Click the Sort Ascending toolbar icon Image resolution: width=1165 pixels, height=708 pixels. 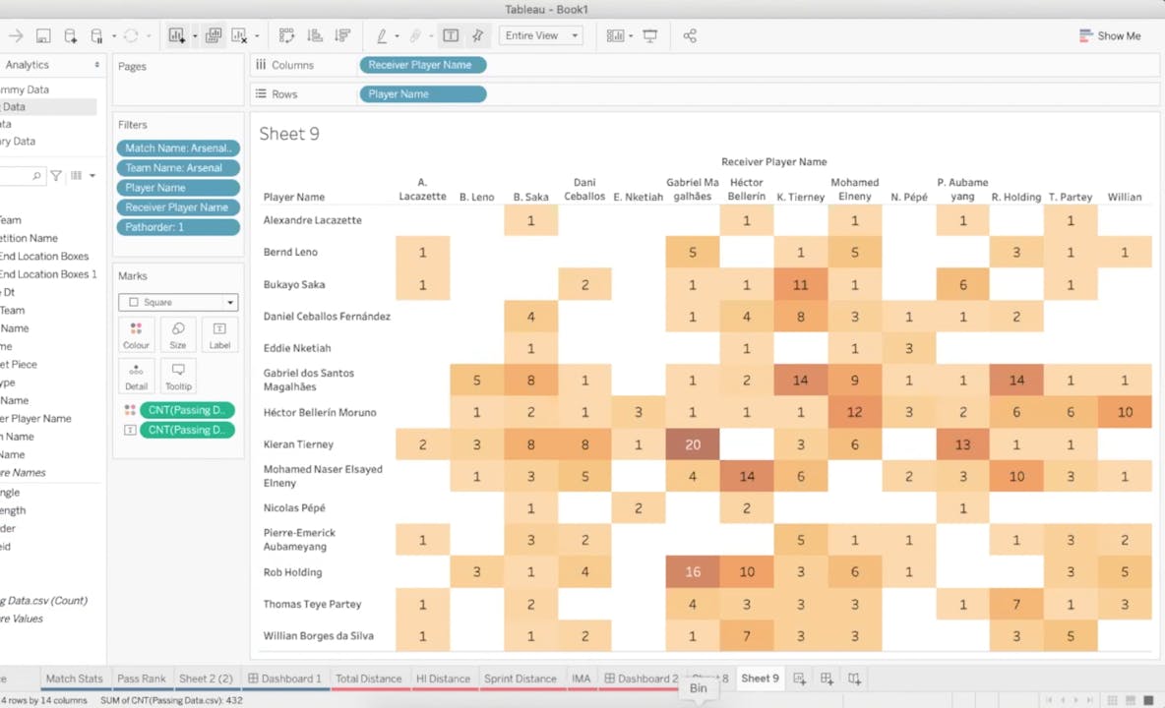[x=314, y=35]
